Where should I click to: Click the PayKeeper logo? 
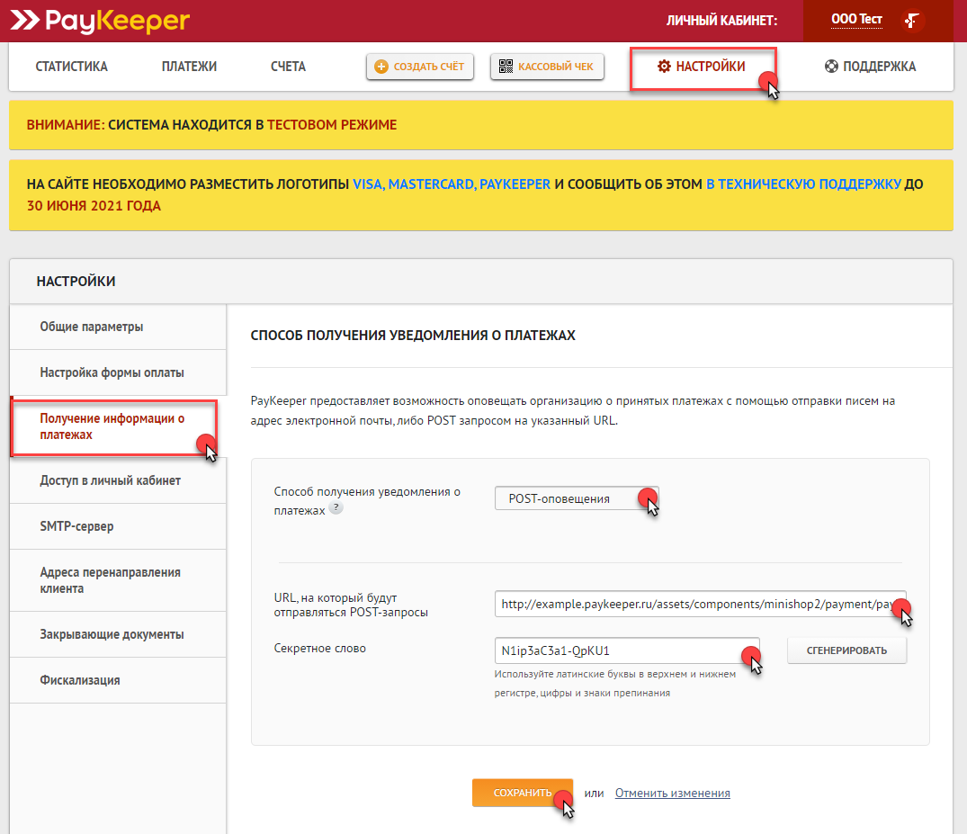101,20
